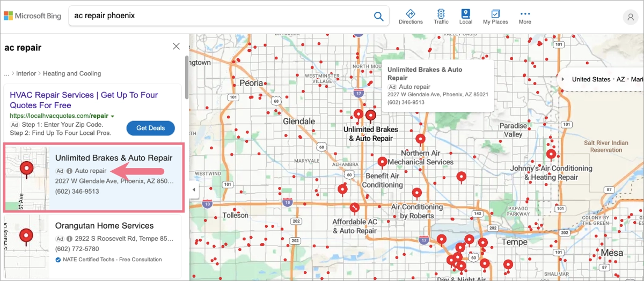Open the Local toolbar item
The image size is (644, 281).
tap(466, 17)
